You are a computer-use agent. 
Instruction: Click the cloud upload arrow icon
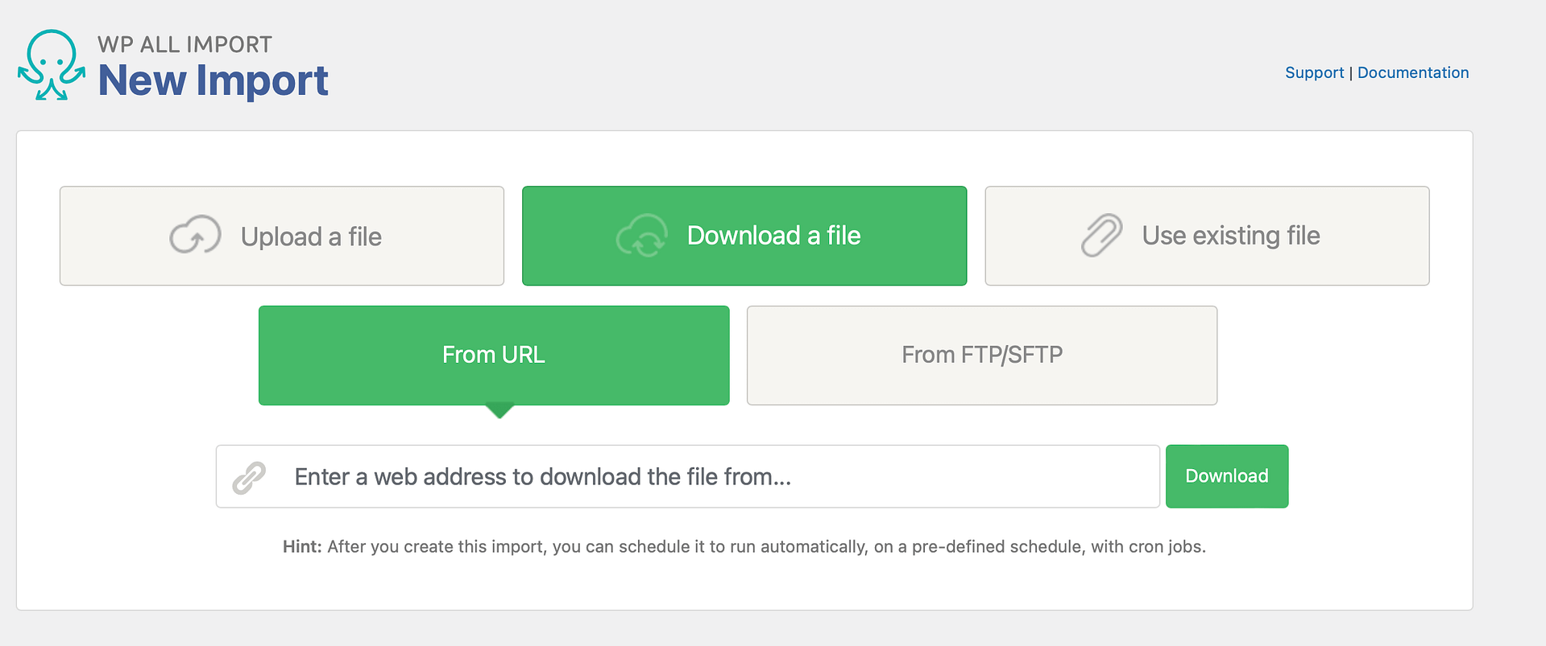(x=195, y=235)
